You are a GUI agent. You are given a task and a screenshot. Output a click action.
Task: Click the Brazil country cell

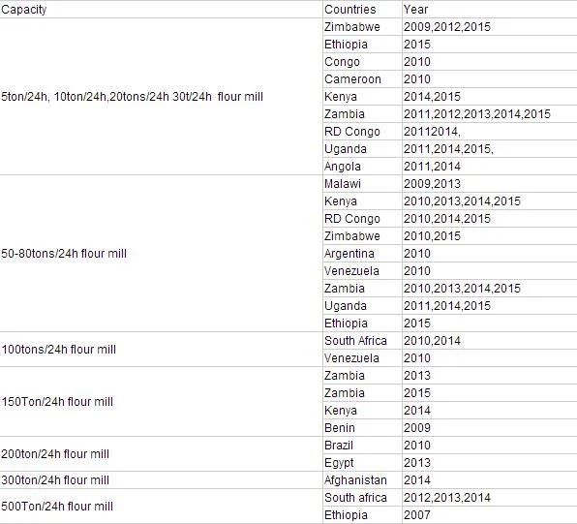[362, 446]
